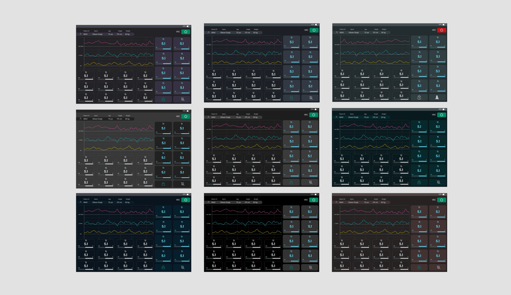The height and width of the screenshot is (295, 511).
Task: Click the patient person icon in top-center mockup
Action: (208, 32)
